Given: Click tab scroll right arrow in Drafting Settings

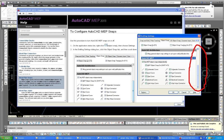Looking at the screenshot, I should (x=198, y=41).
